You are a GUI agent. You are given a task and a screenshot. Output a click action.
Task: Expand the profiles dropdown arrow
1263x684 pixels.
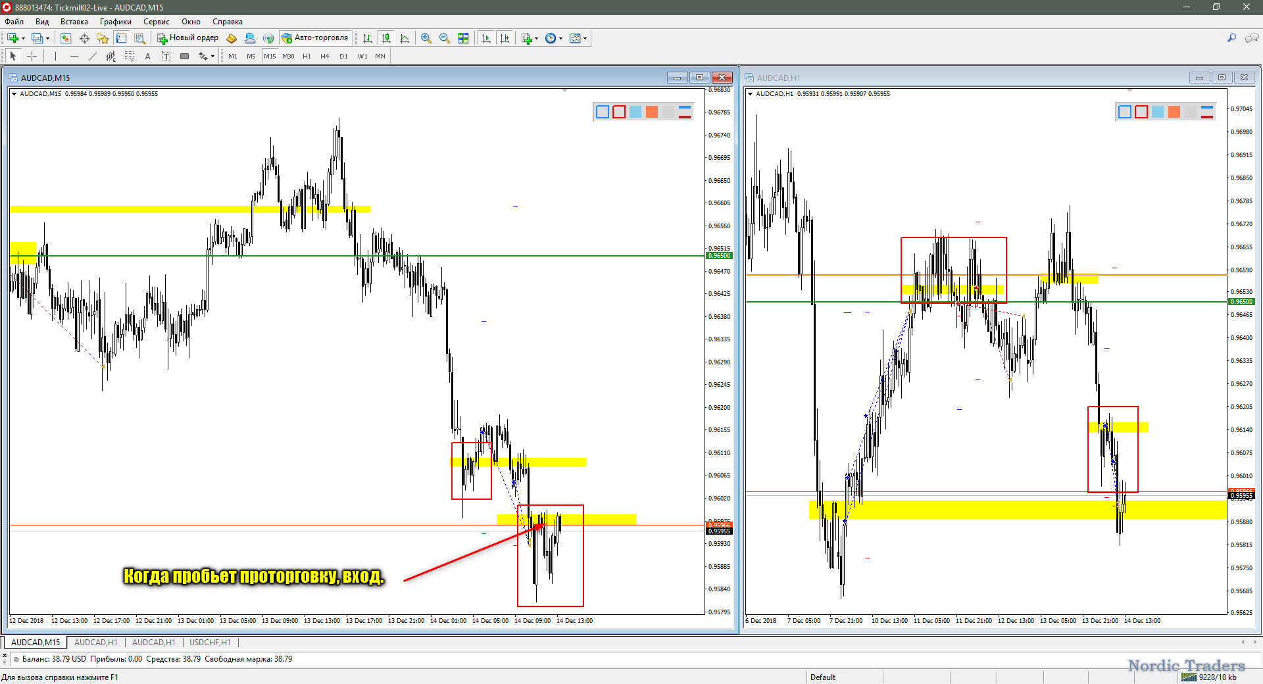pos(48,38)
